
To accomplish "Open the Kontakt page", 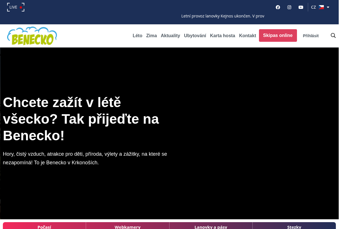I will [248, 36].
